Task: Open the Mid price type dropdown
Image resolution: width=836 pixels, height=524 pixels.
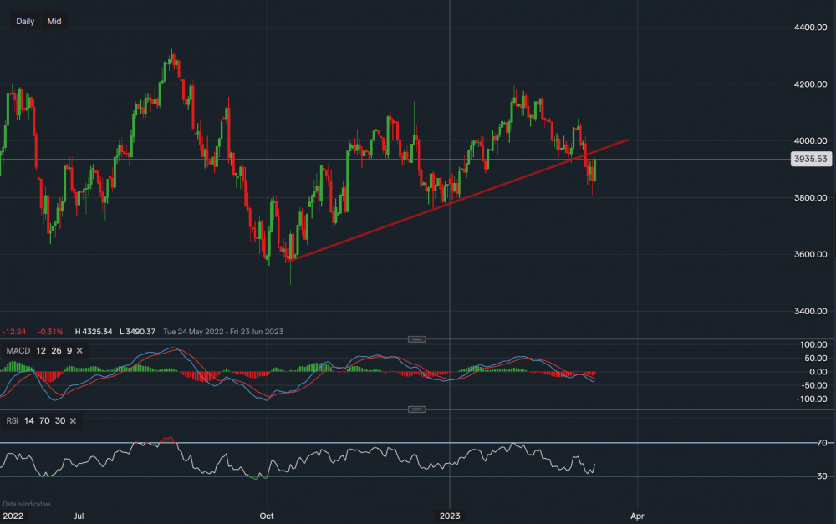Action: pos(54,21)
